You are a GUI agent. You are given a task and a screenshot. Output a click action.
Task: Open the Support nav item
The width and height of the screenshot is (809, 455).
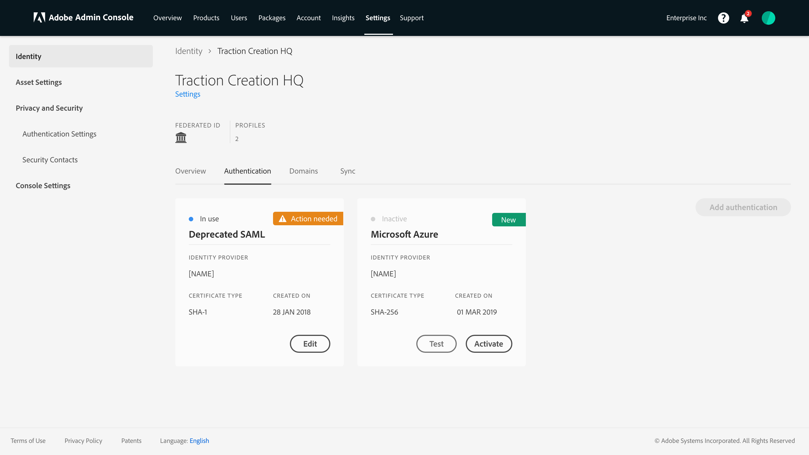tap(412, 18)
